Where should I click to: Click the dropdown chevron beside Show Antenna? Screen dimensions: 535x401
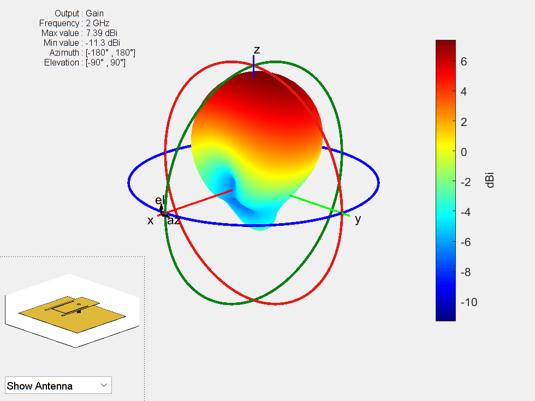[104, 385]
